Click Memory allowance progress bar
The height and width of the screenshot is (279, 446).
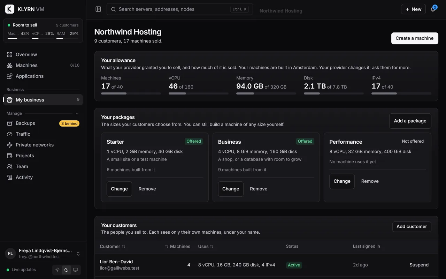(266, 93)
